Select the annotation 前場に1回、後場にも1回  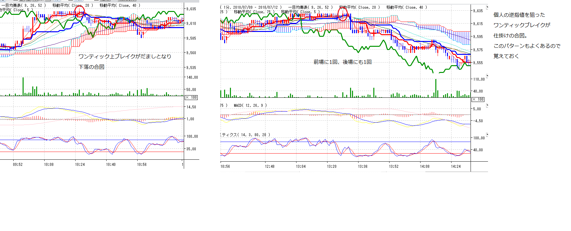pyautogui.click(x=342, y=62)
